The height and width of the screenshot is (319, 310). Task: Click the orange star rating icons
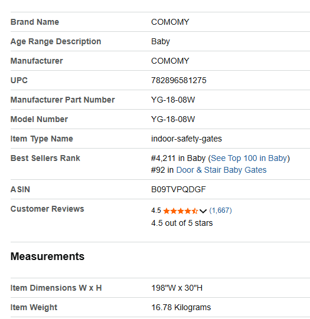[x=181, y=211]
